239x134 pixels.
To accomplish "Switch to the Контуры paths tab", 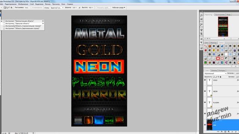I will (x=222, y=70).
